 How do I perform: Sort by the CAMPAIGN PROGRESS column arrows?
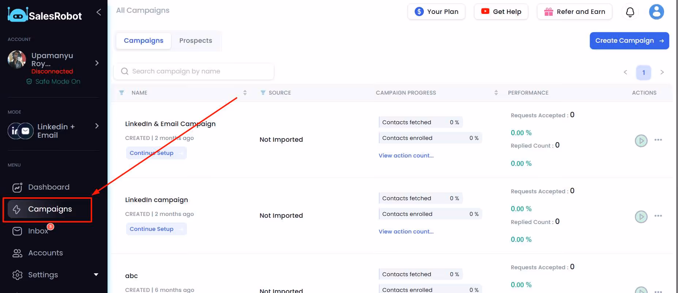(496, 93)
